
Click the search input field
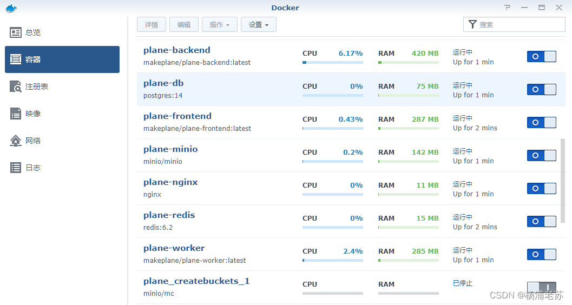[x=514, y=24]
